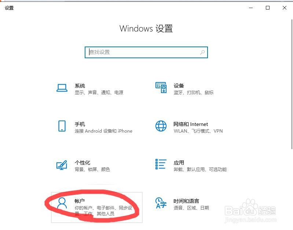Select the 个性化 heading

(x=83, y=163)
